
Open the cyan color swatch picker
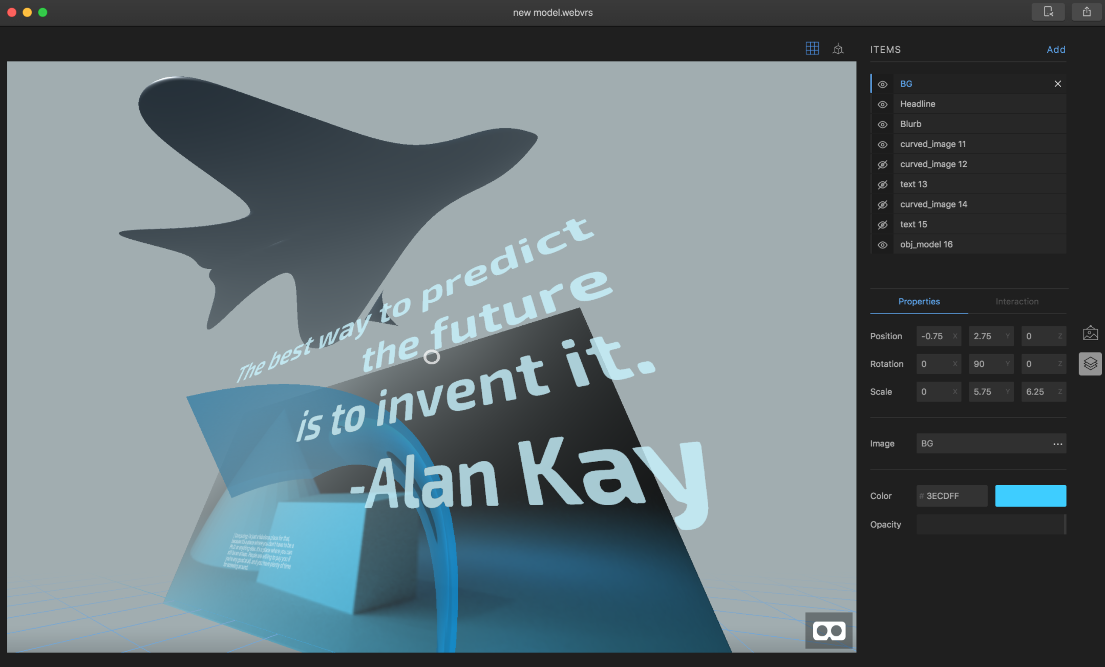pyautogui.click(x=1030, y=495)
